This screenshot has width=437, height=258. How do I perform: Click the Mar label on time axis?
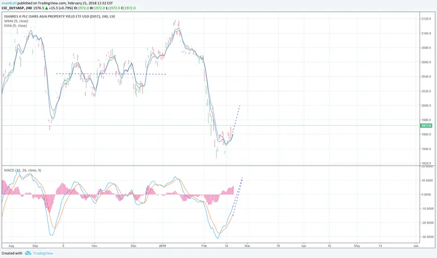coord(247,246)
